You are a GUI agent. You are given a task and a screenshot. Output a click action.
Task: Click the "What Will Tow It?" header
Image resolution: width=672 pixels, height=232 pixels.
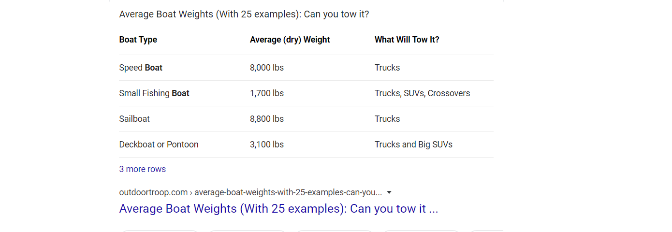(x=407, y=40)
